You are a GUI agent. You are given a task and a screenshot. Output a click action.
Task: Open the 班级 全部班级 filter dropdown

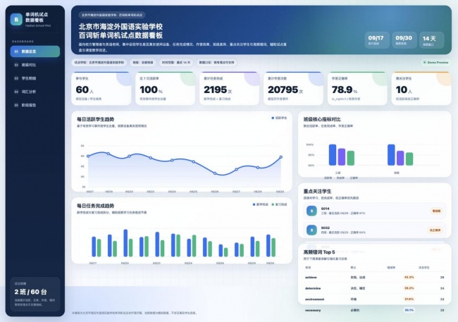(143, 63)
